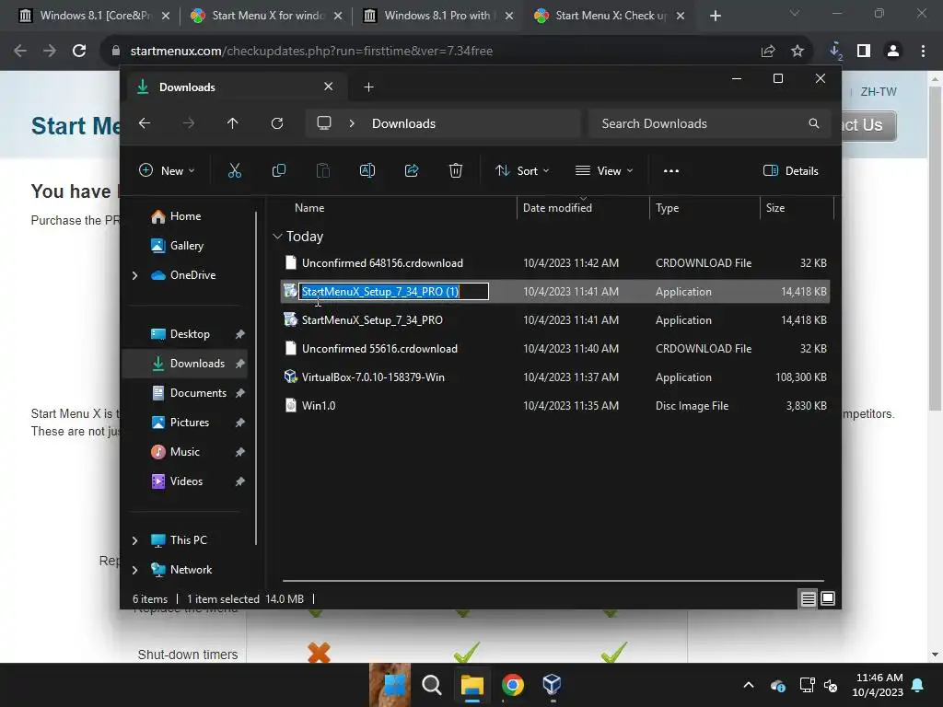Sort by Date modified column header
943x707 pixels.
pos(557,208)
